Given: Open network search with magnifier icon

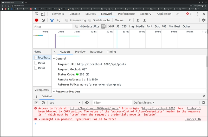Looking at the screenshot, I should [58, 20].
